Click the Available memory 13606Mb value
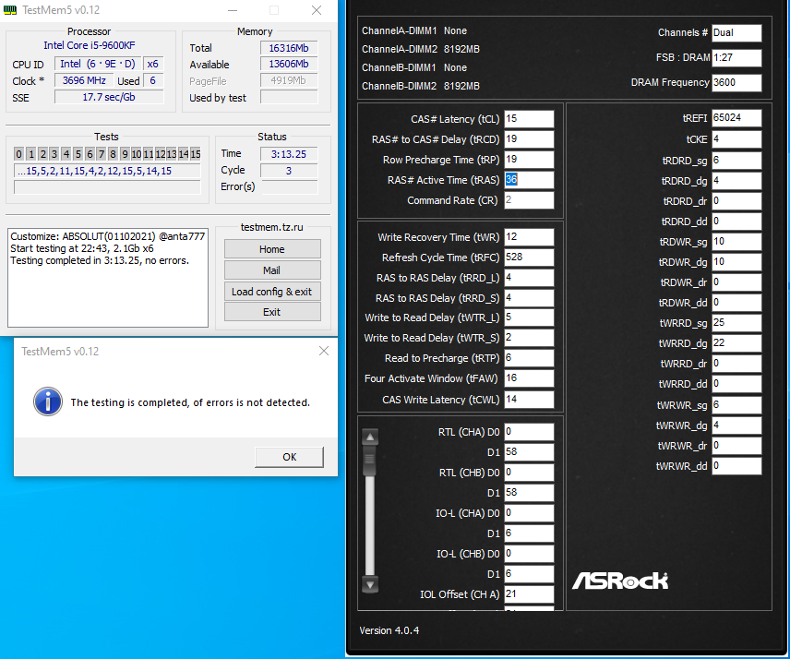The image size is (790, 659). tap(289, 64)
